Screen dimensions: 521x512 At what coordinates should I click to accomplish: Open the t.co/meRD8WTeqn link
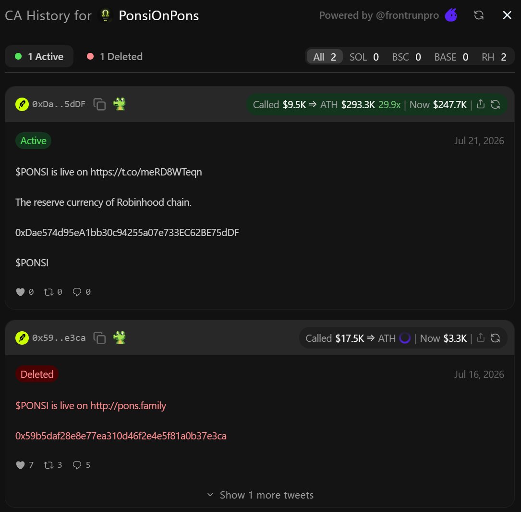coord(146,172)
